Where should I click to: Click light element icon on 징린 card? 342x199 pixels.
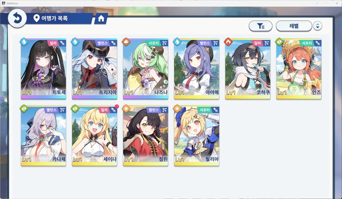(126, 108)
